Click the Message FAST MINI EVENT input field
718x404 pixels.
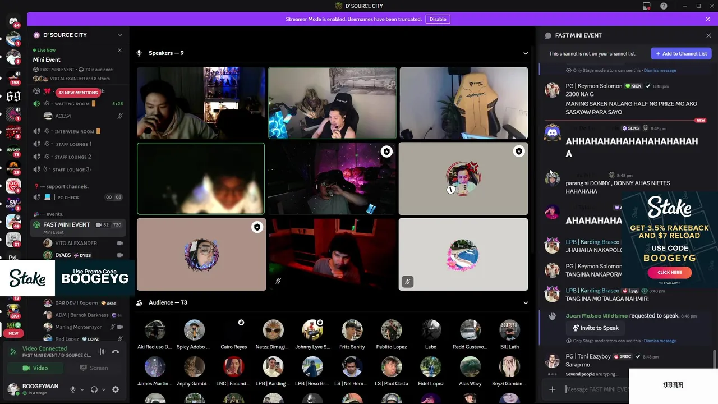click(596, 389)
